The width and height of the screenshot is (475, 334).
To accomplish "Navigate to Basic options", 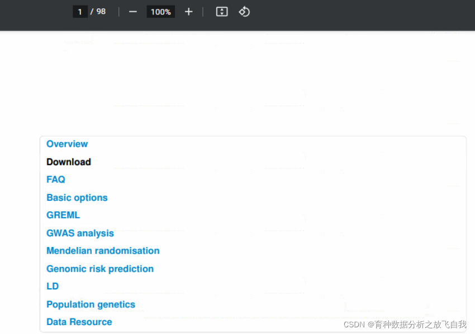I will pyautogui.click(x=77, y=197).
